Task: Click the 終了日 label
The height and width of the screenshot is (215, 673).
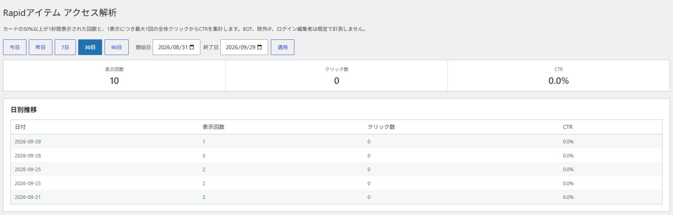Action: [211, 47]
